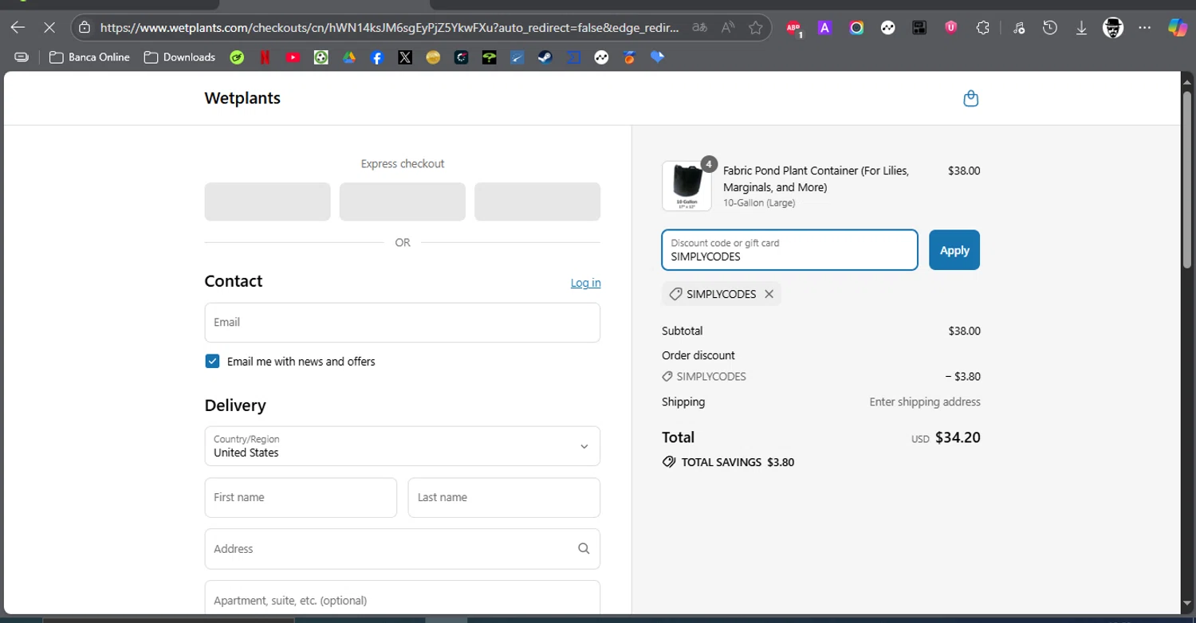This screenshot has height=623, width=1196.
Task: Open browser History
Action: coord(1050,28)
